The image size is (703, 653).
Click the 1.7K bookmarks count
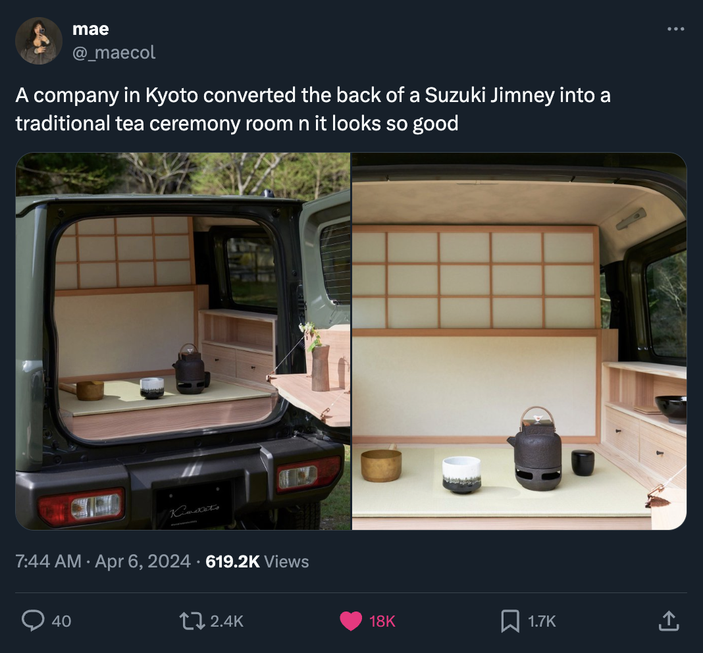[542, 621]
